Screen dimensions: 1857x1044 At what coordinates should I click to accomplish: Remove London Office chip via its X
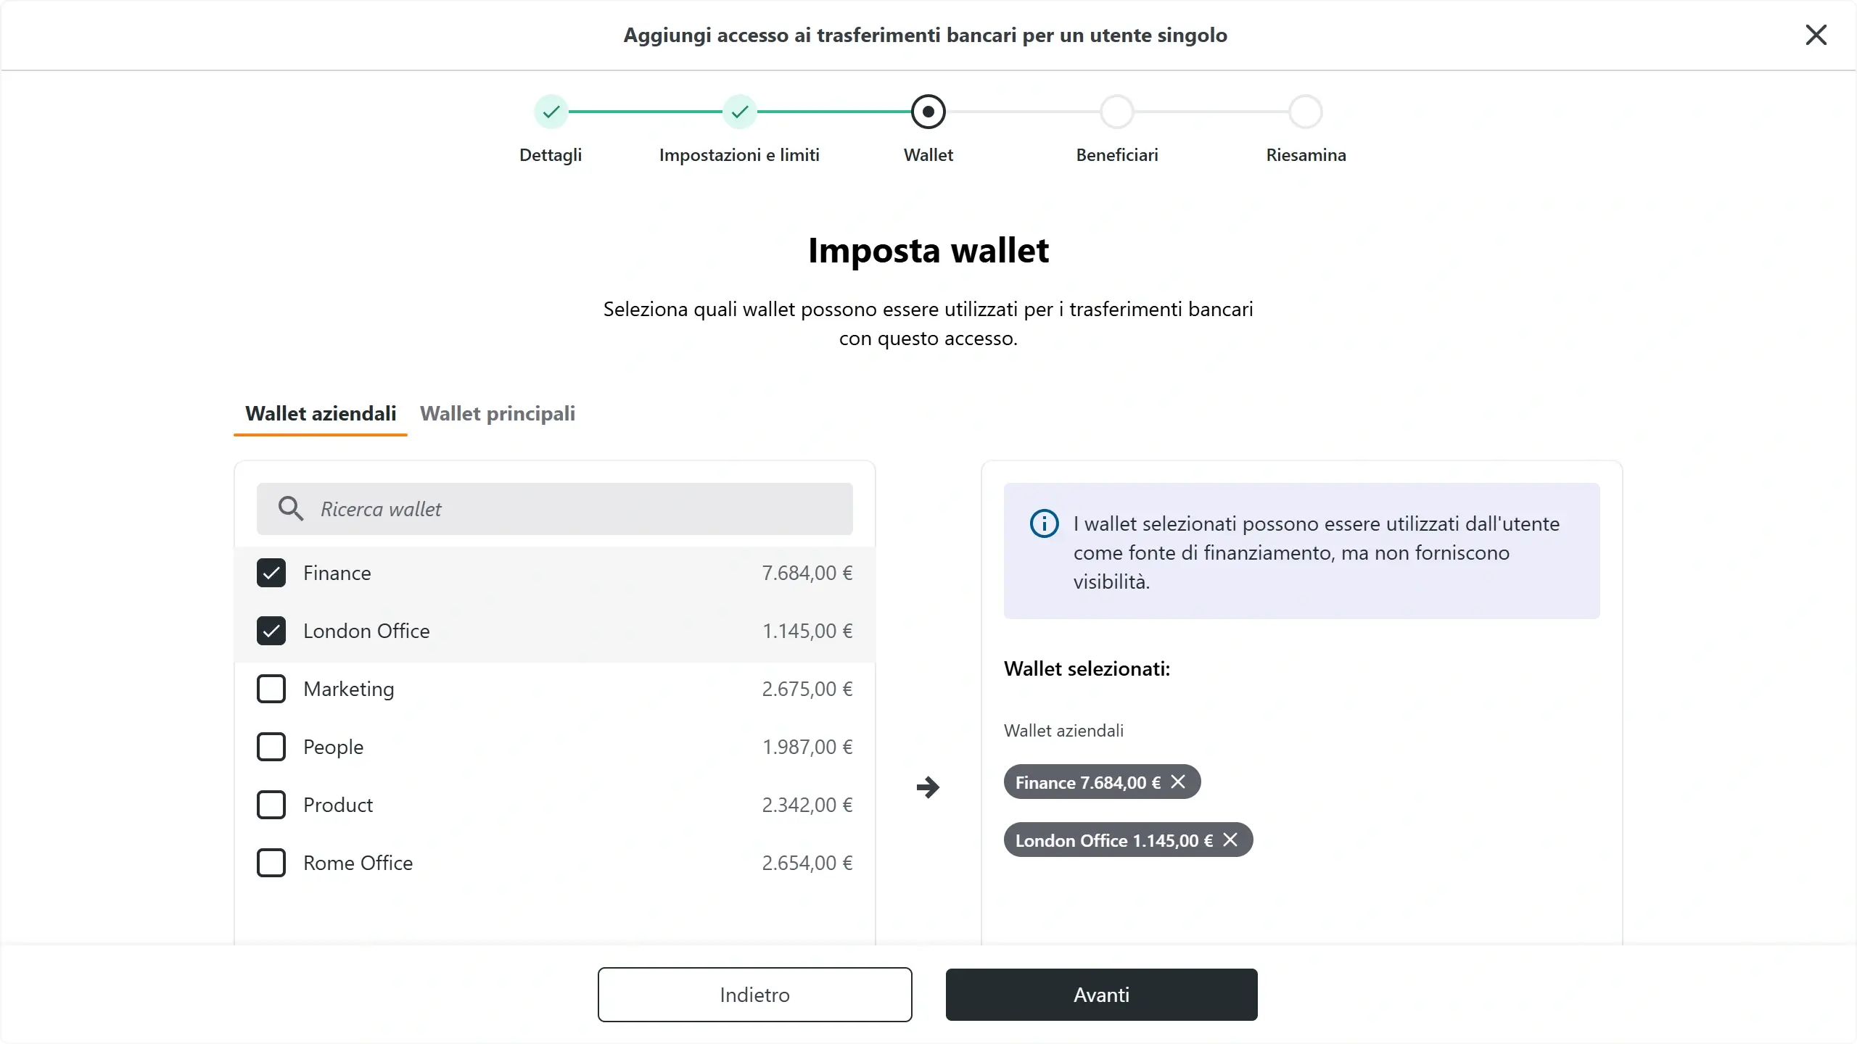coord(1230,840)
